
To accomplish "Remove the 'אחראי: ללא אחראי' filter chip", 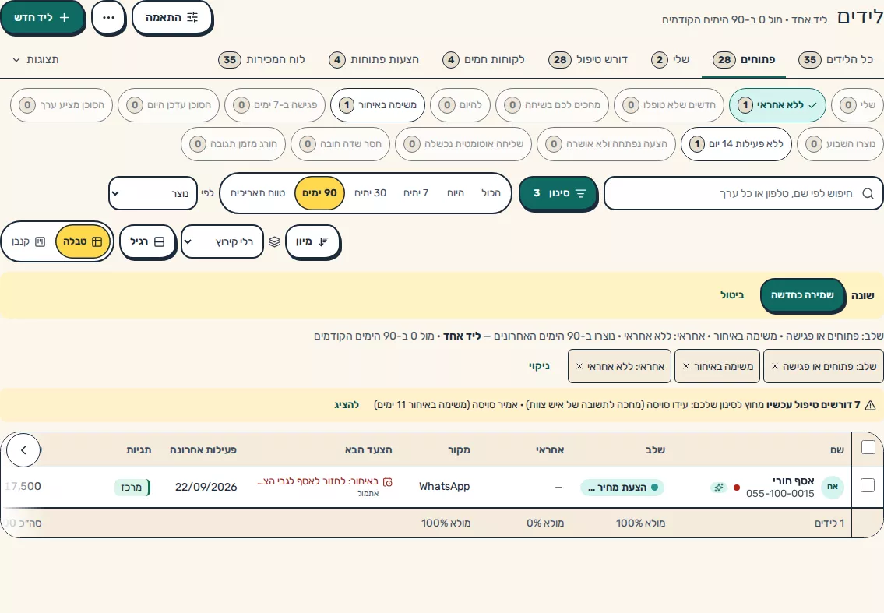I will point(579,367).
